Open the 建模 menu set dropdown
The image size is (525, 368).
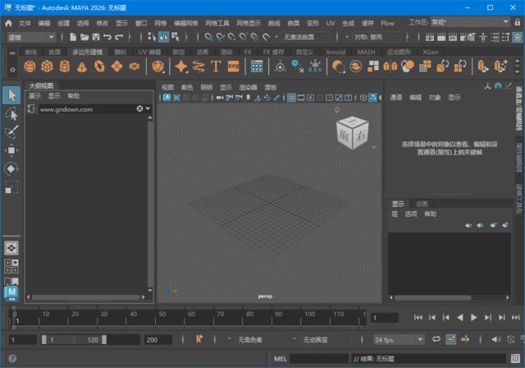tap(32, 37)
